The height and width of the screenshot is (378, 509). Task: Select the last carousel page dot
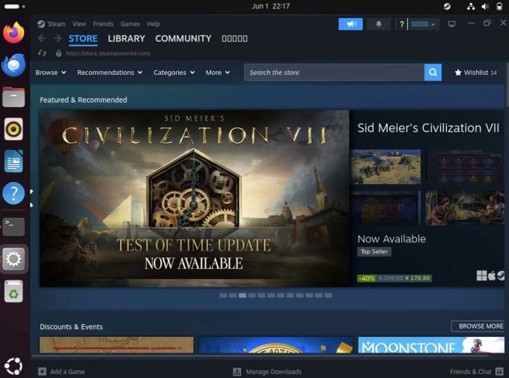pos(328,296)
